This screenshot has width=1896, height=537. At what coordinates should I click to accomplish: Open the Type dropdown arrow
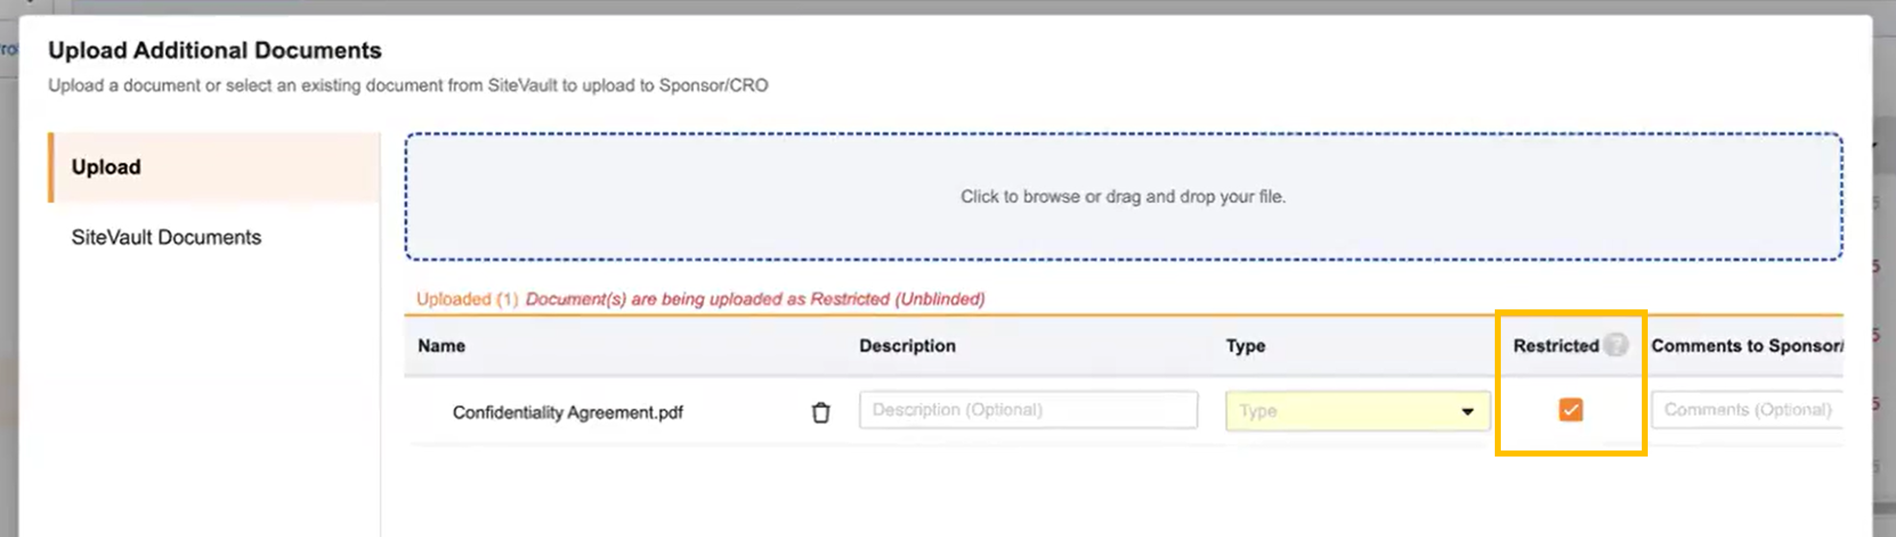pyautogui.click(x=1467, y=411)
